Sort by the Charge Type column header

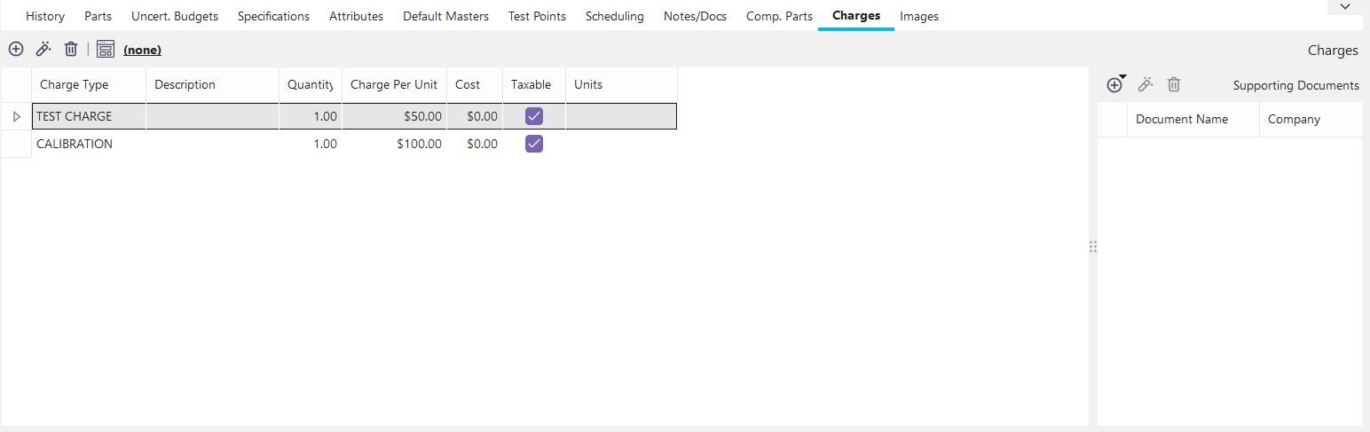pyautogui.click(x=75, y=85)
